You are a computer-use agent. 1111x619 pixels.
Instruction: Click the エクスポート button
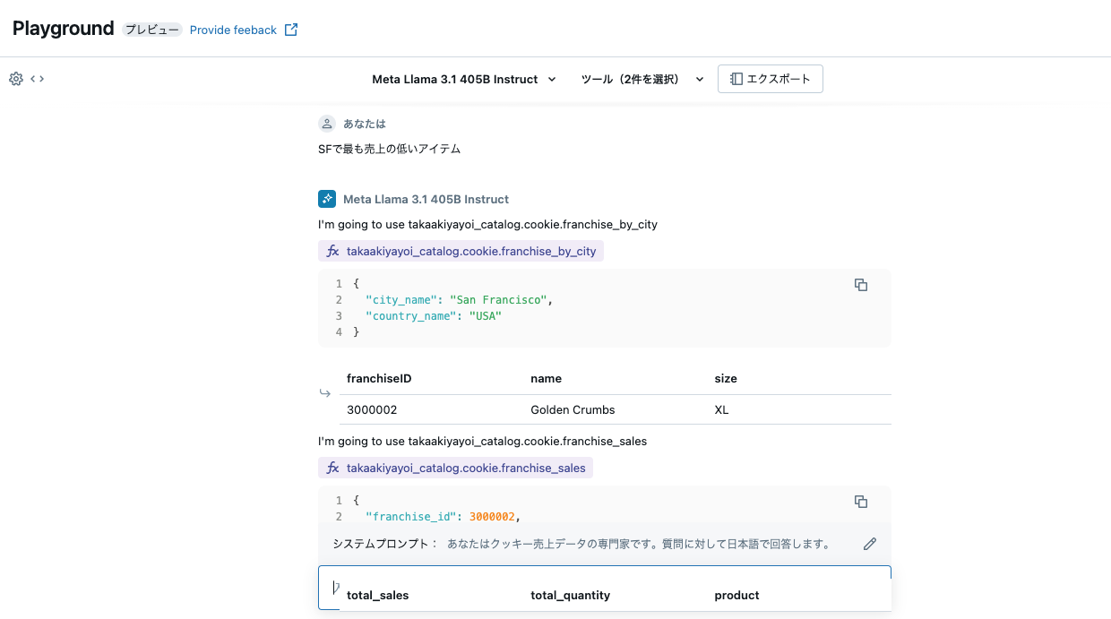coord(770,79)
